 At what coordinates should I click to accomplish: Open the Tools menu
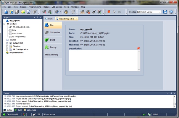pyautogui.click(x=67, y=7)
